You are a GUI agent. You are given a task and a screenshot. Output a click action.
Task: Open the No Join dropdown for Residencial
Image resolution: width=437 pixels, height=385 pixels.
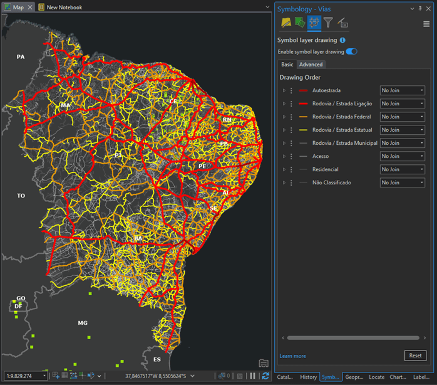(x=403, y=169)
